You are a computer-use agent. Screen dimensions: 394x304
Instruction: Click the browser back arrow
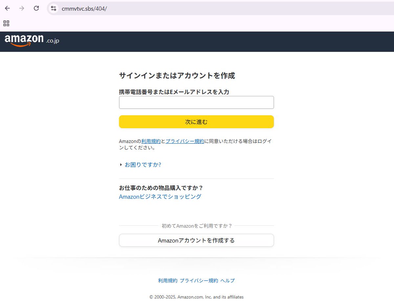click(x=7, y=8)
